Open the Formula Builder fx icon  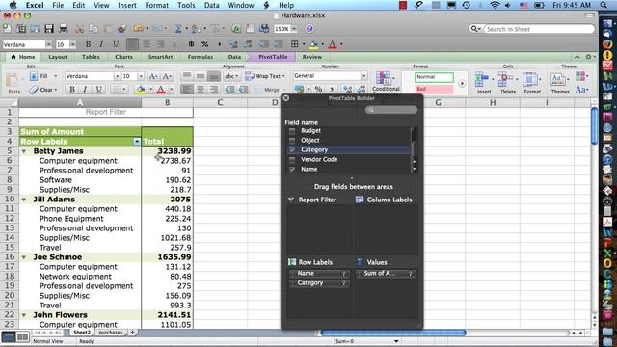[236, 28]
